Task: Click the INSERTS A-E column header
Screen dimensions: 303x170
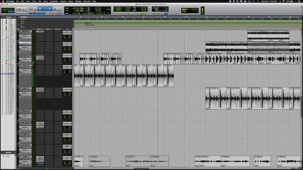Action: [x=40, y=29]
